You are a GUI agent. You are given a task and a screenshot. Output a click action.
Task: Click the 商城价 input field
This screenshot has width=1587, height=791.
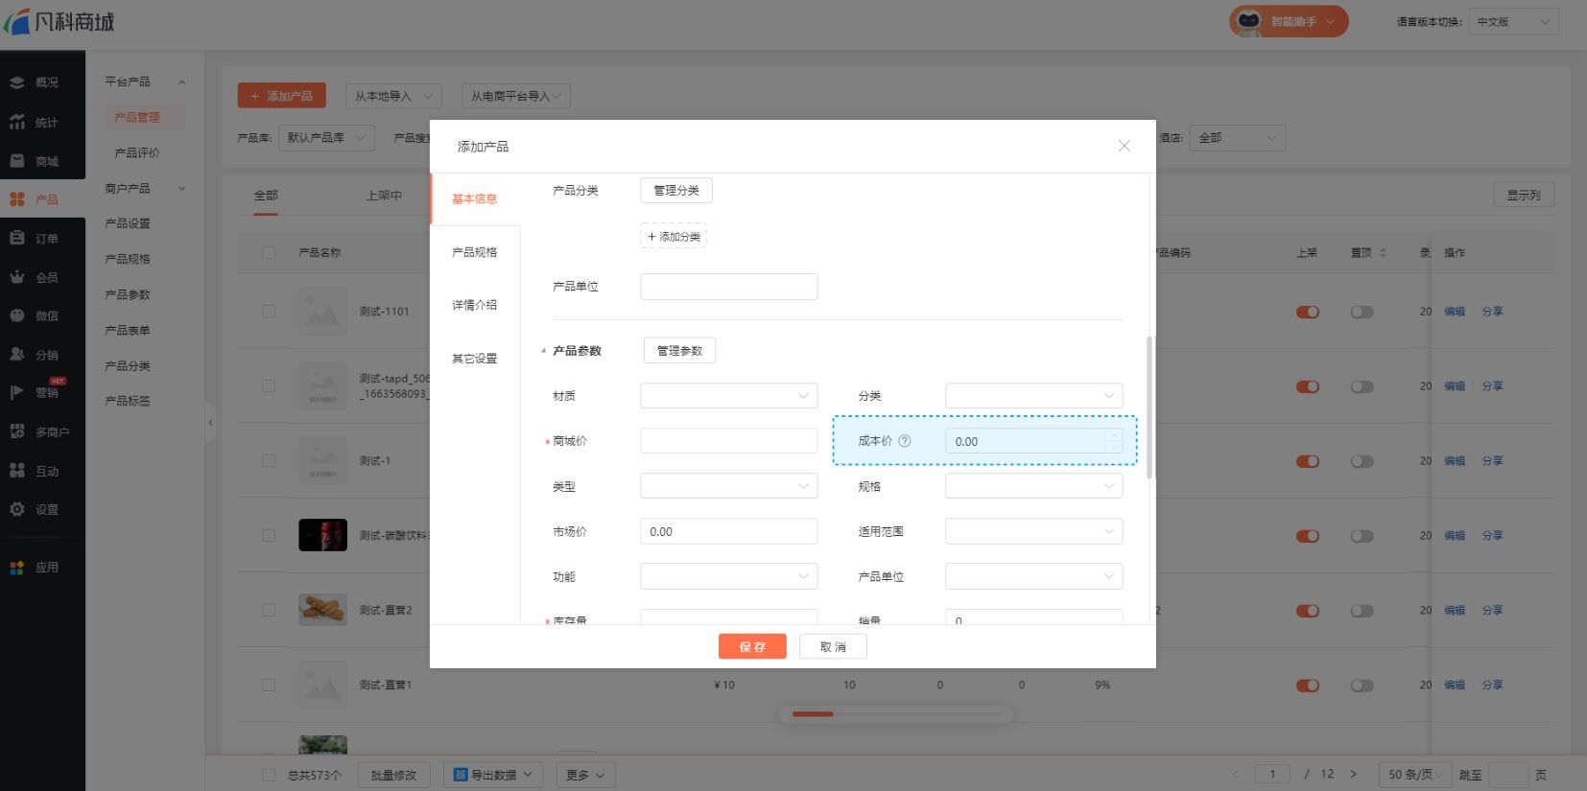(728, 441)
